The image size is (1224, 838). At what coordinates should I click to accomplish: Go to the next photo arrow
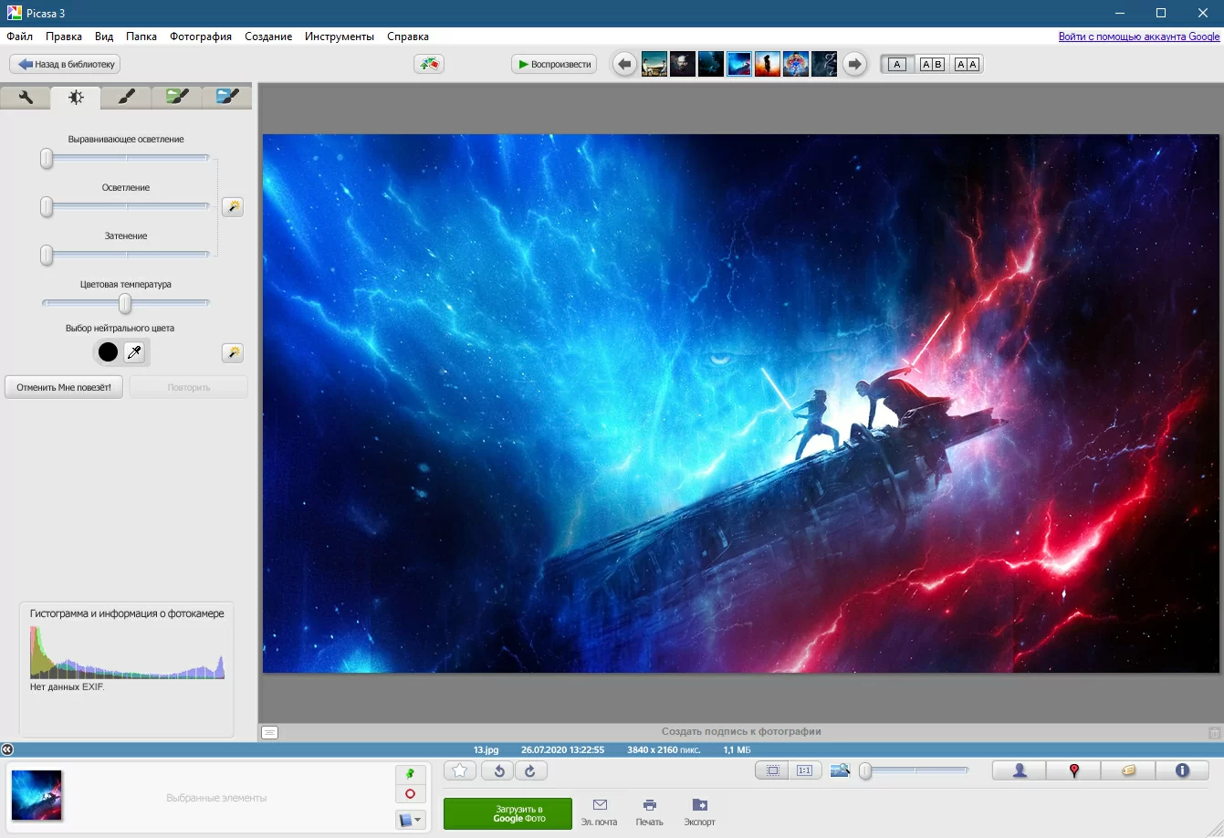coord(854,64)
